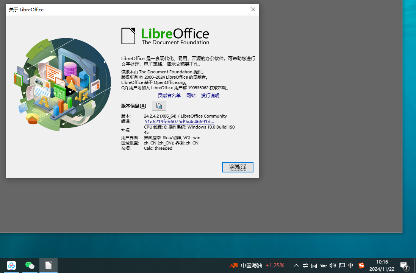416x273 pixels.
Task: Toggle the 中 input language indicator
Action: tap(351, 265)
